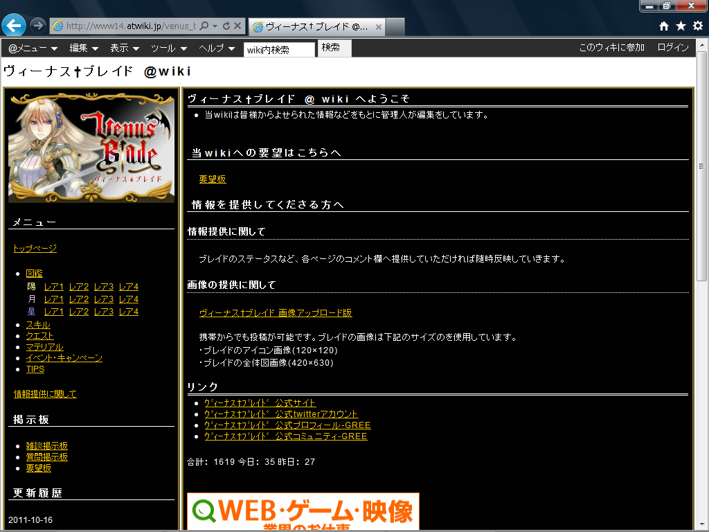Go back with the browser back arrow

tap(14, 26)
